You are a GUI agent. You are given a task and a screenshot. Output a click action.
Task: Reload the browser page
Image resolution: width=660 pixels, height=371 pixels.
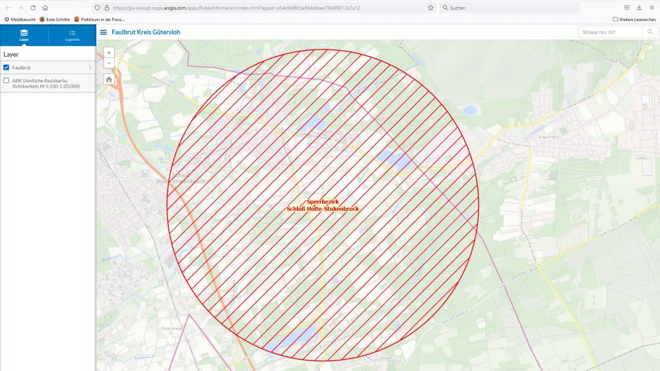pos(33,7)
